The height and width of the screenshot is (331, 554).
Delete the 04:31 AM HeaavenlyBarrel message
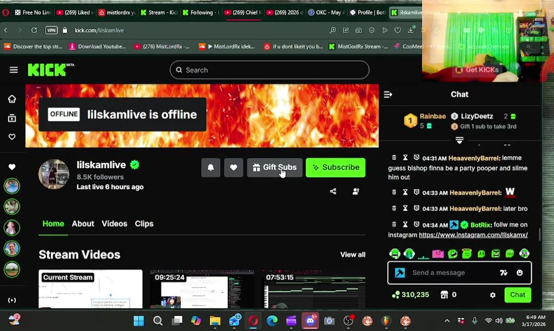click(x=394, y=158)
